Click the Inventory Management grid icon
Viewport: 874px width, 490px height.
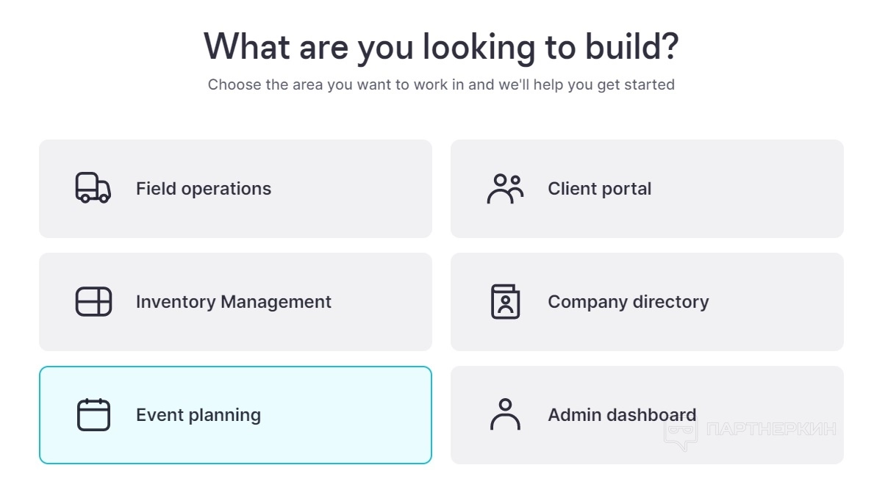pos(93,302)
